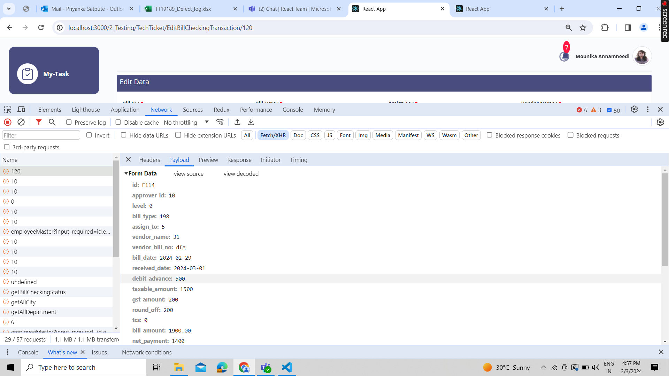The image size is (669, 376).
Task: Toggle device toolbar icon in DevTools
Action: (x=21, y=110)
